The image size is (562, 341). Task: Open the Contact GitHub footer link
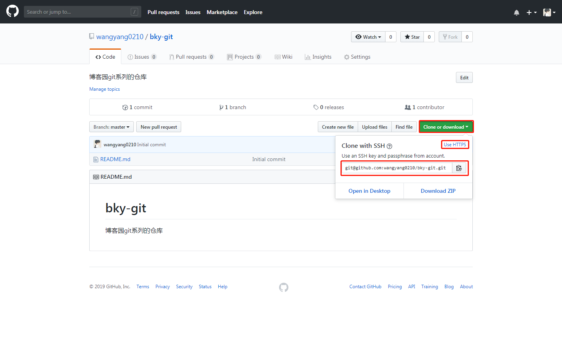click(366, 287)
